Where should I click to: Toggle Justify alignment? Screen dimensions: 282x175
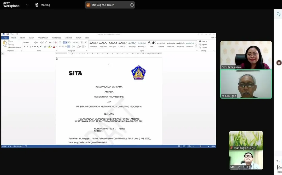click(x=69, y=47)
